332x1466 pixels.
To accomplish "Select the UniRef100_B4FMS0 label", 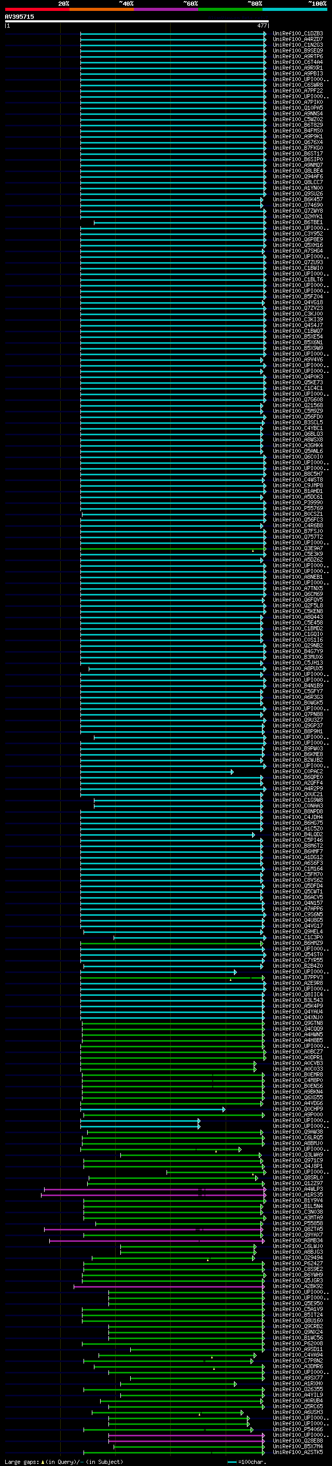I will [x=298, y=131].
